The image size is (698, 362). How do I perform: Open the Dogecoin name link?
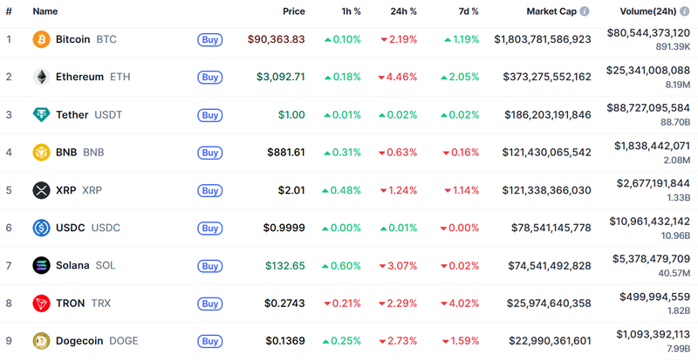pos(83,340)
